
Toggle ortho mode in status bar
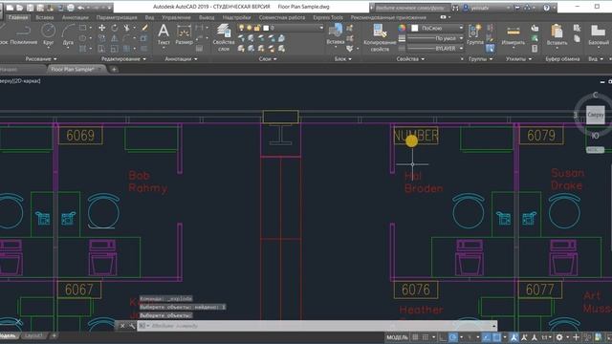click(x=443, y=337)
